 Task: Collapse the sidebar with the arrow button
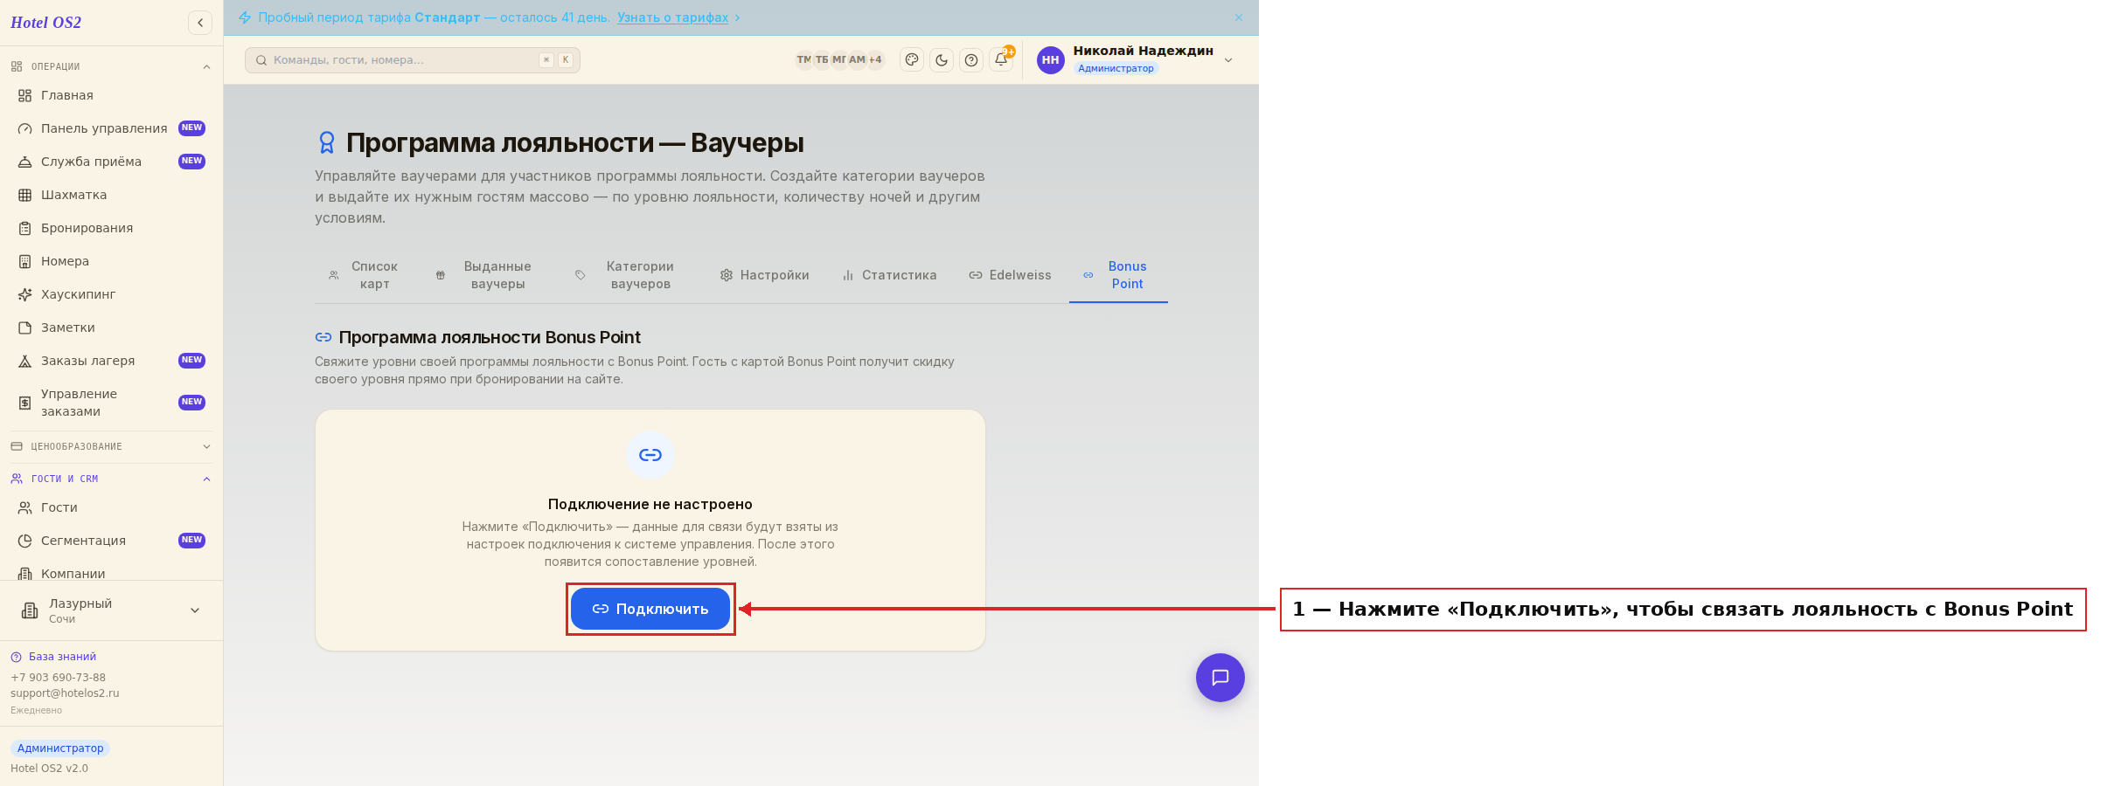coord(200,23)
